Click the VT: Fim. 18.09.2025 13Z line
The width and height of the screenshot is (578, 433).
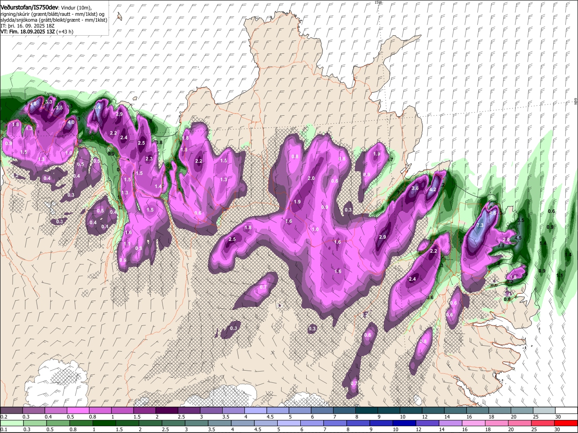[x=37, y=32]
